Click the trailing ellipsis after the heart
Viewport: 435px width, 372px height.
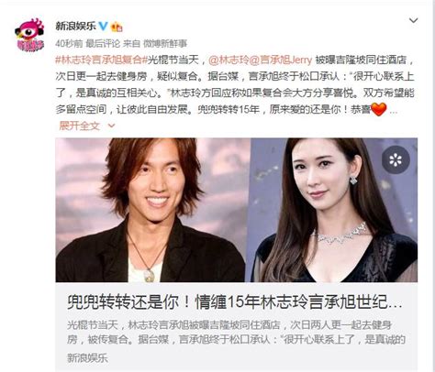[x=394, y=112]
